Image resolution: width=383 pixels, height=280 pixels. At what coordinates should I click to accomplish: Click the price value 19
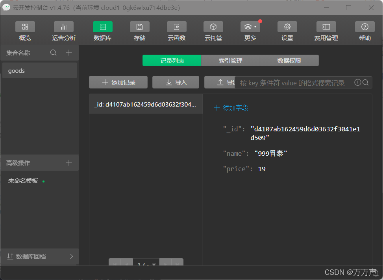262,169
